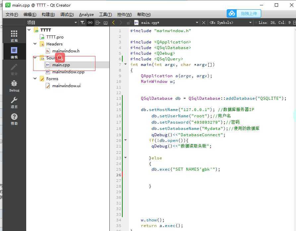
Task: Click line number 26 in gutter
Action: pos(119,175)
